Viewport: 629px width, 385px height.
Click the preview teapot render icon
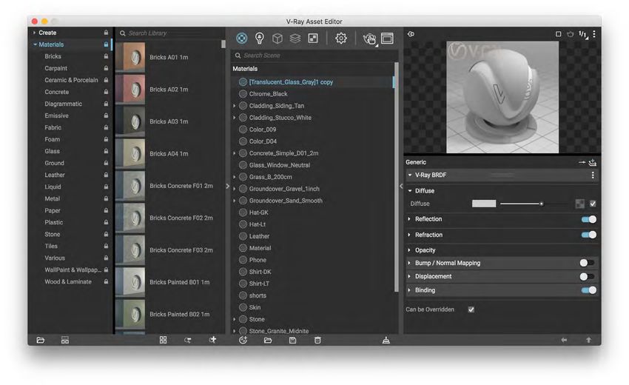pos(571,34)
